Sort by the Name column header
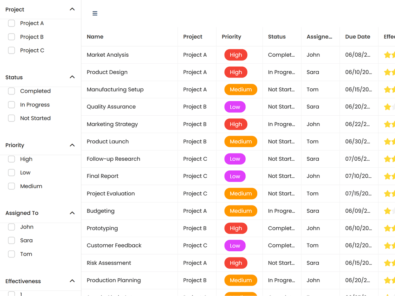The width and height of the screenshot is (395, 296). 95,37
